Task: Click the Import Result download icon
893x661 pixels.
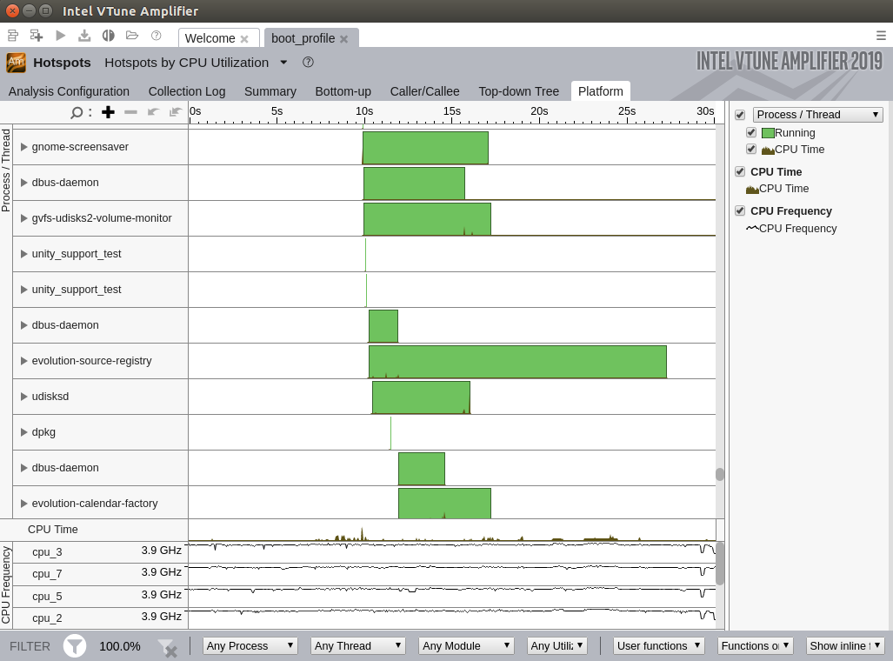Action: (x=84, y=36)
